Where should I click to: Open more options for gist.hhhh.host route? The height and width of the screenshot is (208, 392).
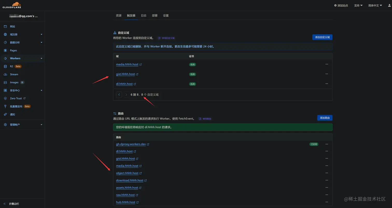point(327,158)
